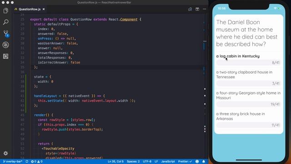Click the Synchronize Changes icon in status bar

[27, 161]
